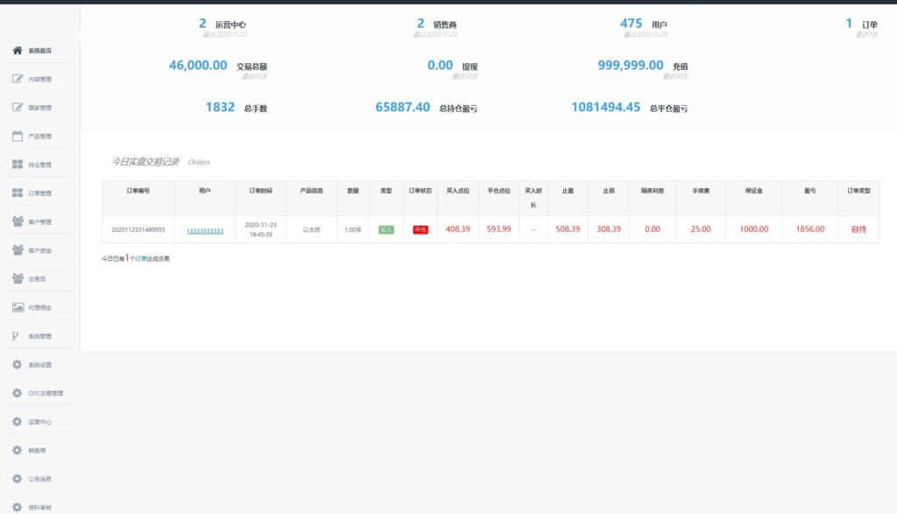Click the close price value 593.99

(x=498, y=229)
